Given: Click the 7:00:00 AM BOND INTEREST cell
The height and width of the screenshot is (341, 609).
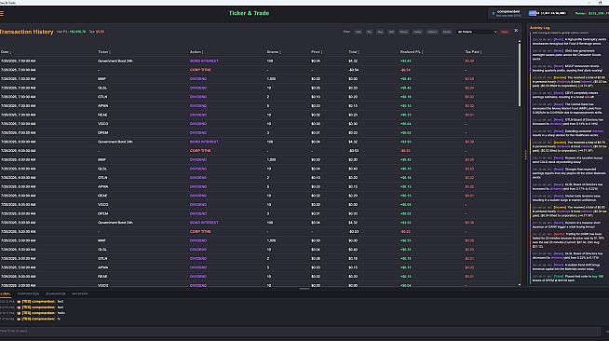Looking at the screenshot, I should click(x=204, y=61).
